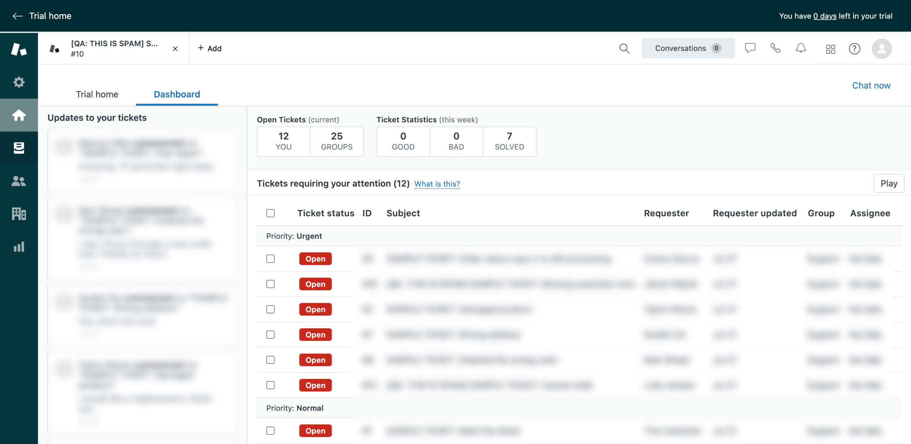911x444 pixels.
Task: Open the notifications bell icon
Action: (801, 48)
